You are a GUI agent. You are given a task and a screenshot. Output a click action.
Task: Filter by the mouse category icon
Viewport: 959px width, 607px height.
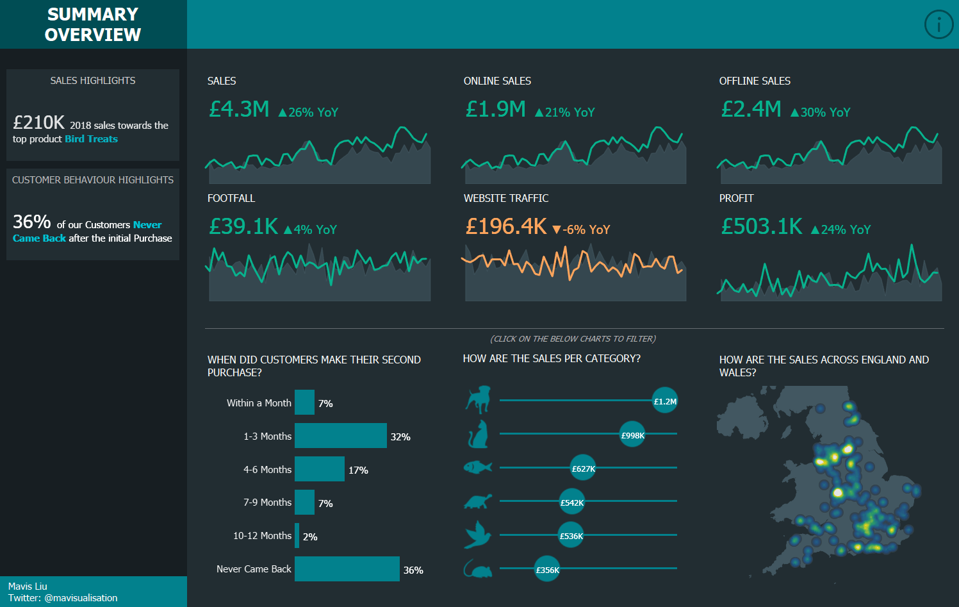(x=478, y=569)
